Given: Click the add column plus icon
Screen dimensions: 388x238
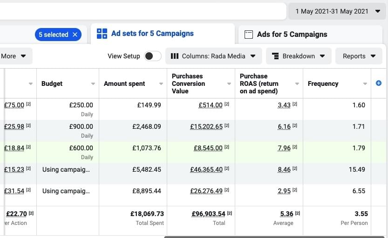Looking at the screenshot, I should click(x=378, y=84).
